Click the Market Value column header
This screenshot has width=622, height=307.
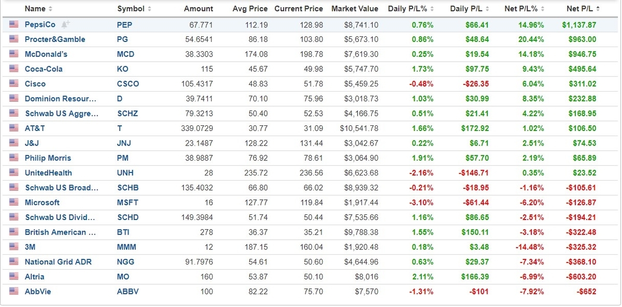(x=355, y=9)
